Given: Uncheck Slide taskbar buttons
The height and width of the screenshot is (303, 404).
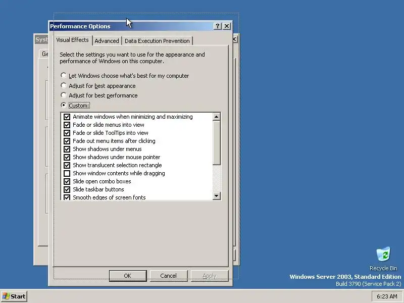Looking at the screenshot, I should point(67,189).
